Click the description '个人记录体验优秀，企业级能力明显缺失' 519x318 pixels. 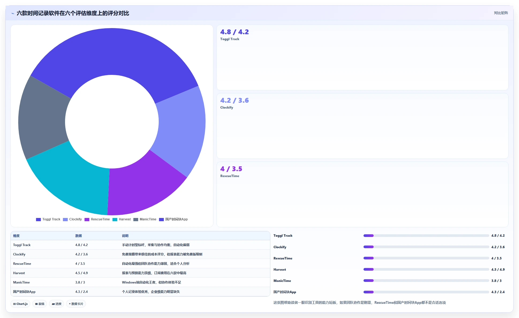[151, 292]
